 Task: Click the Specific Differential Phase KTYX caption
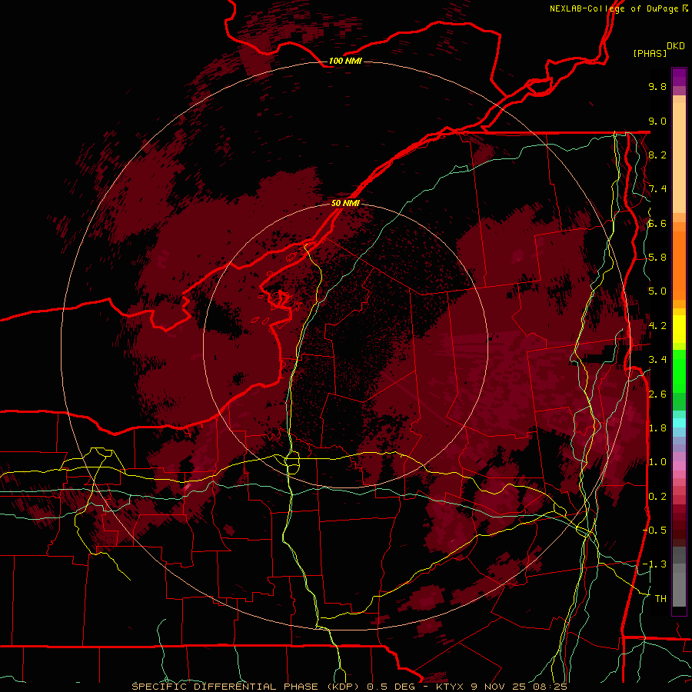tap(350, 687)
